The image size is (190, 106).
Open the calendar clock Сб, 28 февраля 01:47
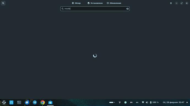click(173, 102)
